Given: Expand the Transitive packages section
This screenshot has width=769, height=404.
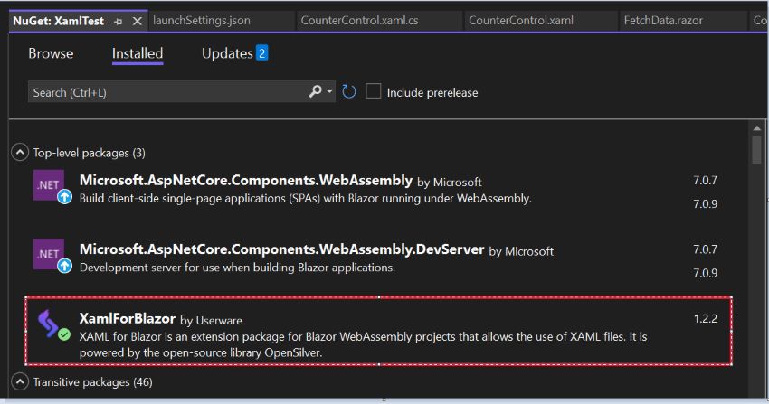Looking at the screenshot, I should pyautogui.click(x=20, y=382).
